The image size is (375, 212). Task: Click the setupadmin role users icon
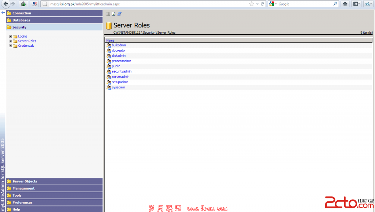(x=109, y=82)
